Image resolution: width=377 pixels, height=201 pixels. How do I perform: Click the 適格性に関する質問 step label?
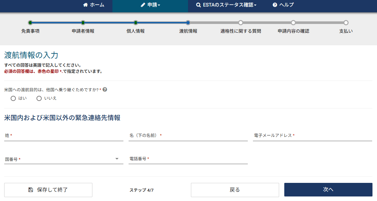coord(241,31)
